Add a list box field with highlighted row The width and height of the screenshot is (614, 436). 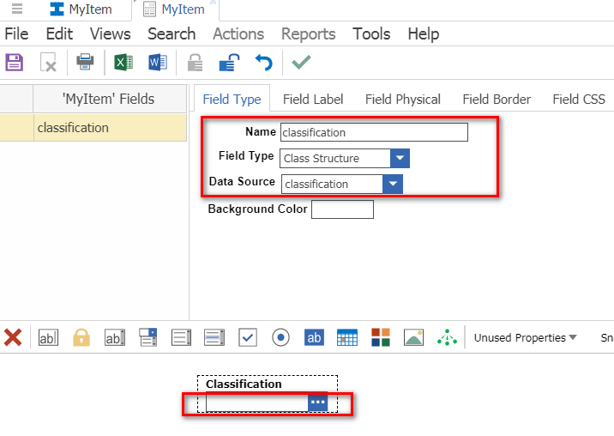214,337
